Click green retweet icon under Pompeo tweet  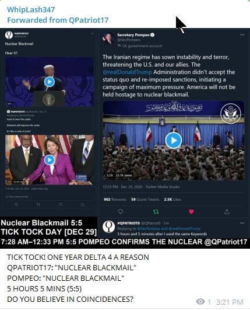point(156,212)
